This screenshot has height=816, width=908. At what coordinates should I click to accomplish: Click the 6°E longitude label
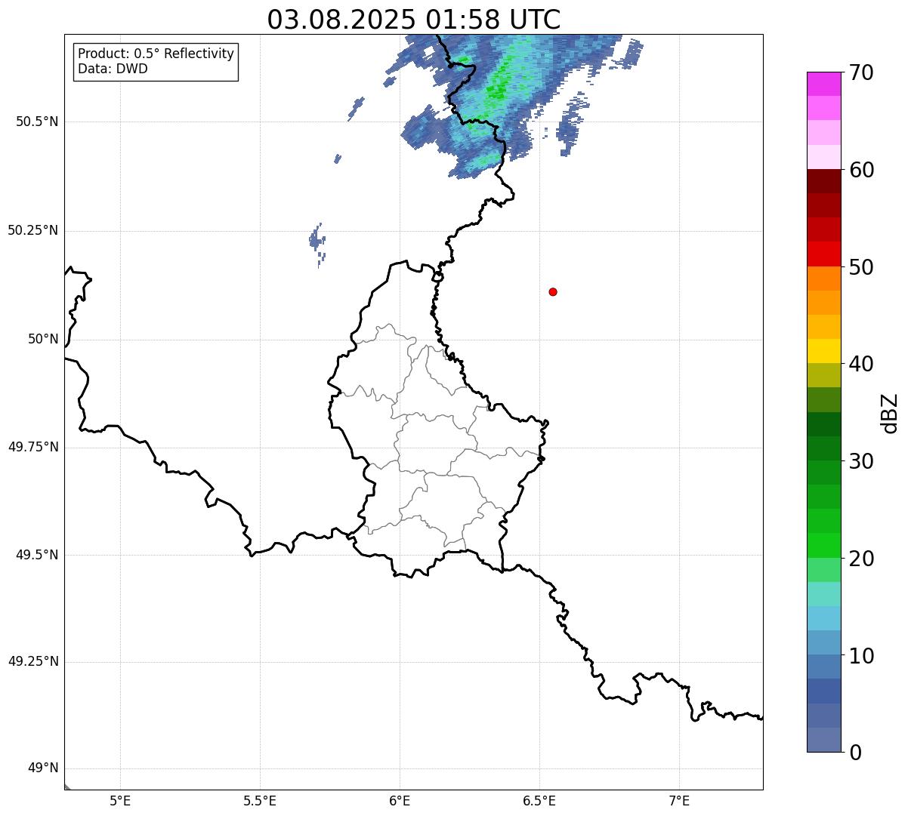[x=400, y=800]
